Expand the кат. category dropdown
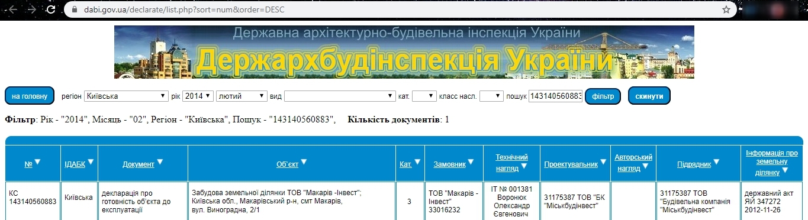This screenshot has height=220, width=808. pyautogui.click(x=424, y=96)
